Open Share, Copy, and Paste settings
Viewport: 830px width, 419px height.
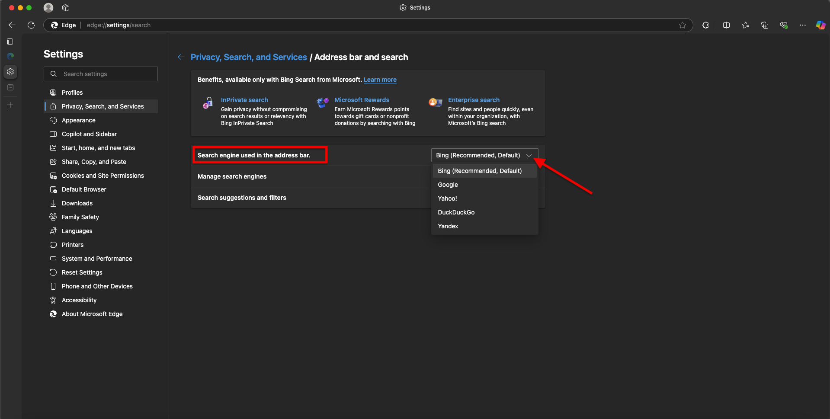click(x=101, y=162)
